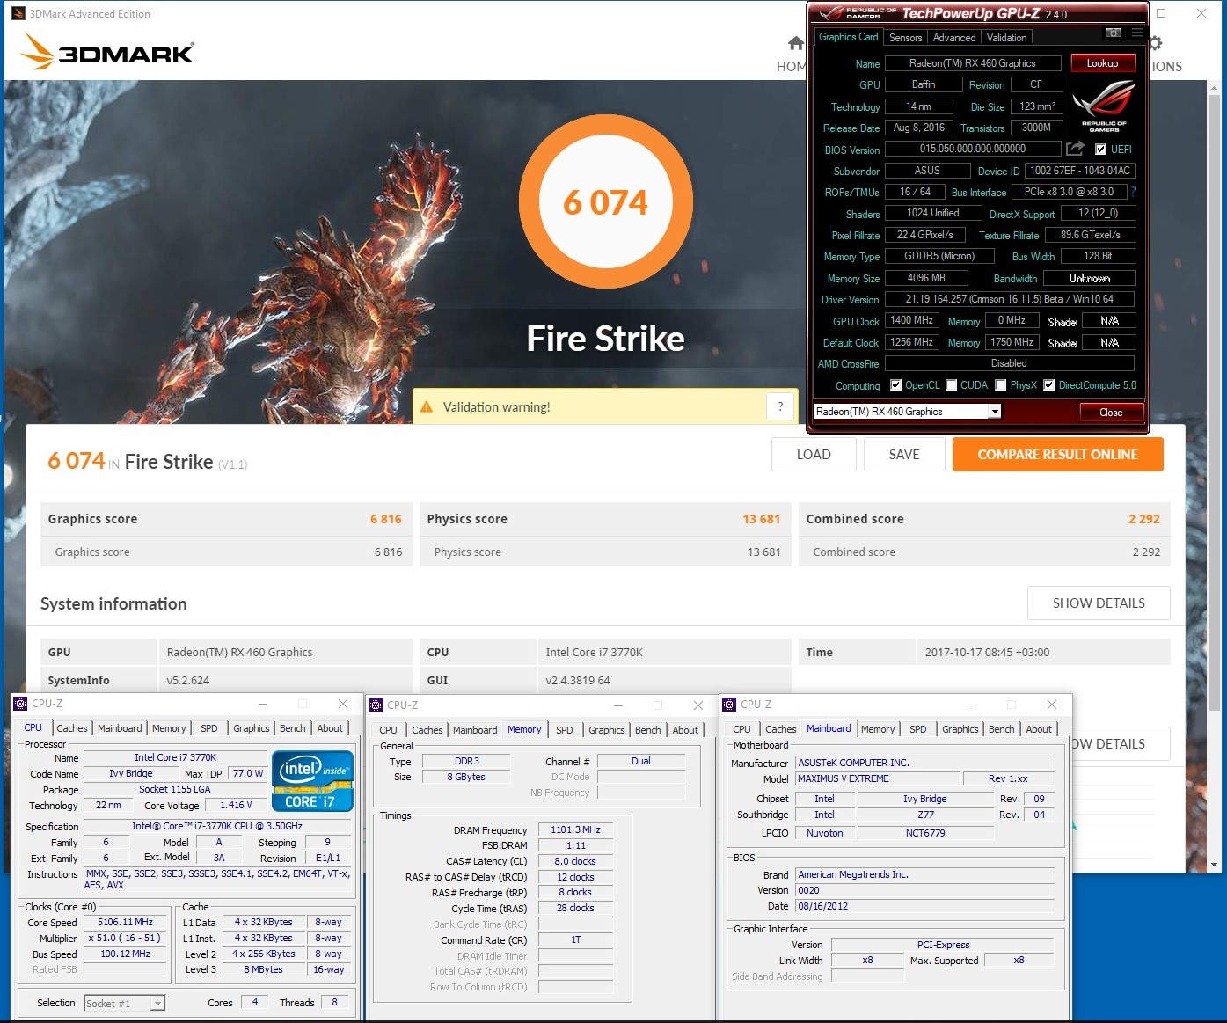1227x1023 pixels.
Task: Click the Time value 2017-10-17 08:45
Action: [987, 653]
